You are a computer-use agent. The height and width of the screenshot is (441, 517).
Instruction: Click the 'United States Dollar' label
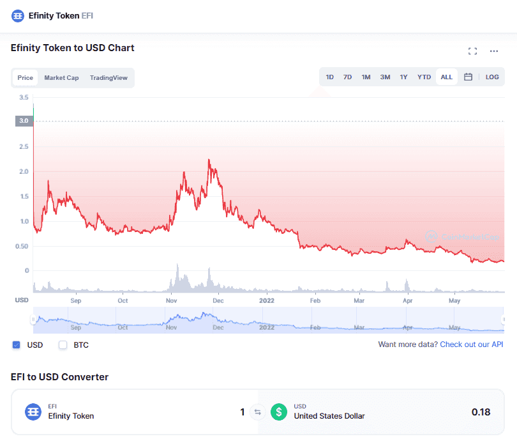click(329, 416)
